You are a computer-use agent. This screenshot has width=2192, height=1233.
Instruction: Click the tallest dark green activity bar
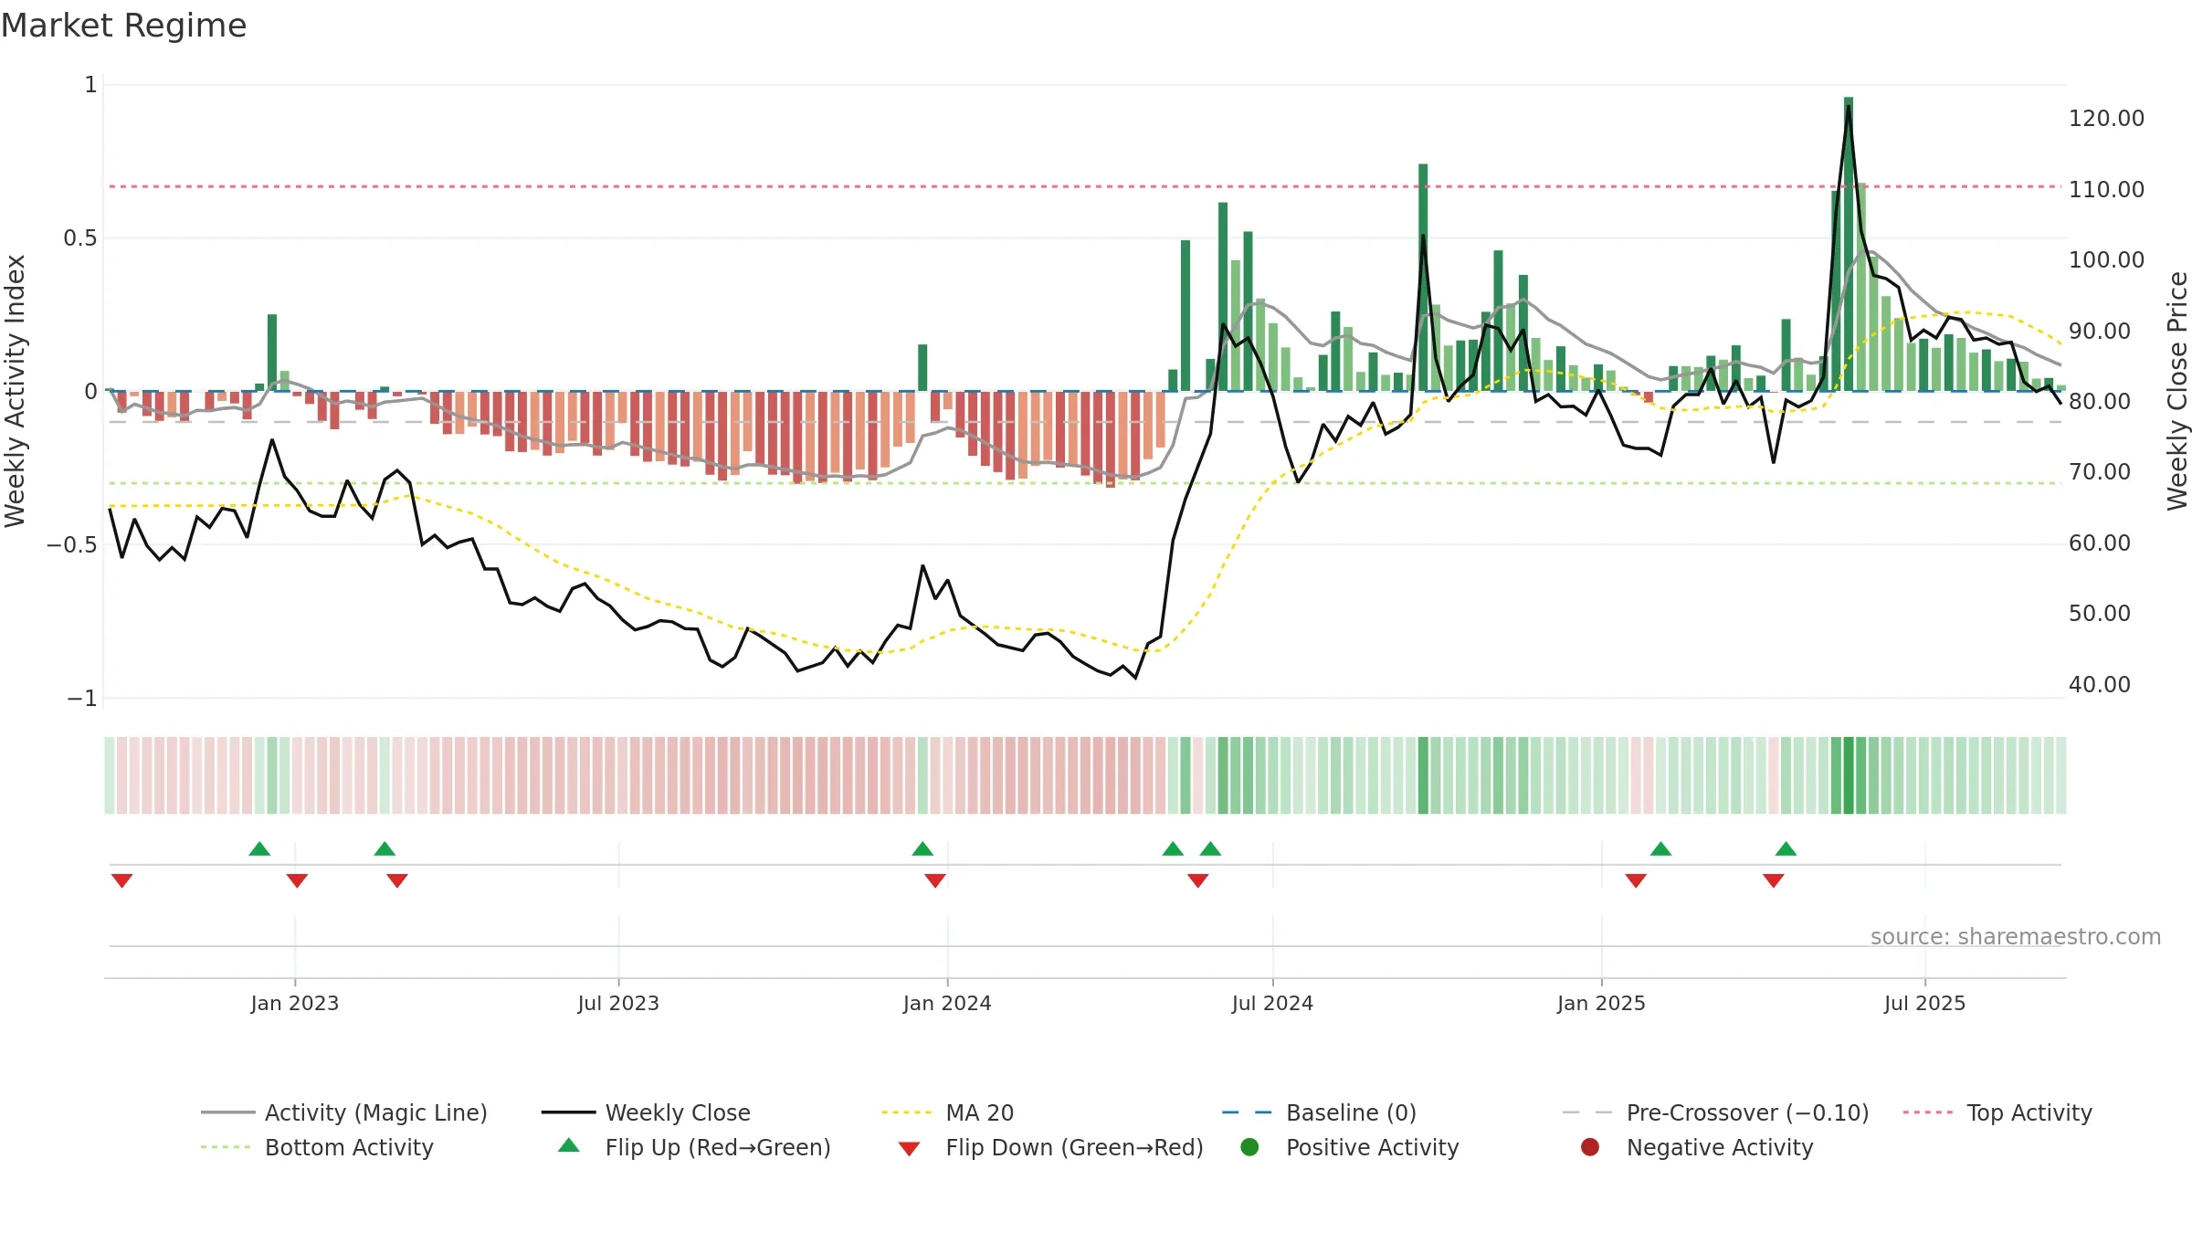1849,244
